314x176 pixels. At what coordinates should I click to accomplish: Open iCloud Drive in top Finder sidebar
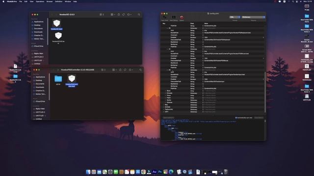[x=37, y=46]
